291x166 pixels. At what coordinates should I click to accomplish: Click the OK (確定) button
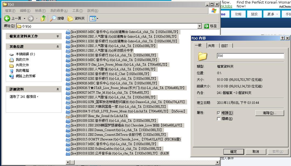(234, 152)
